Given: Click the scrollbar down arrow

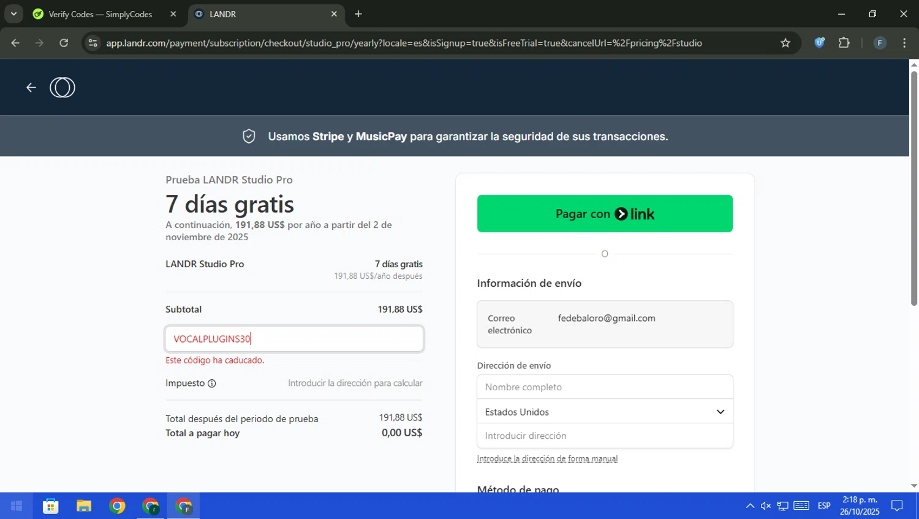Looking at the screenshot, I should [x=914, y=486].
